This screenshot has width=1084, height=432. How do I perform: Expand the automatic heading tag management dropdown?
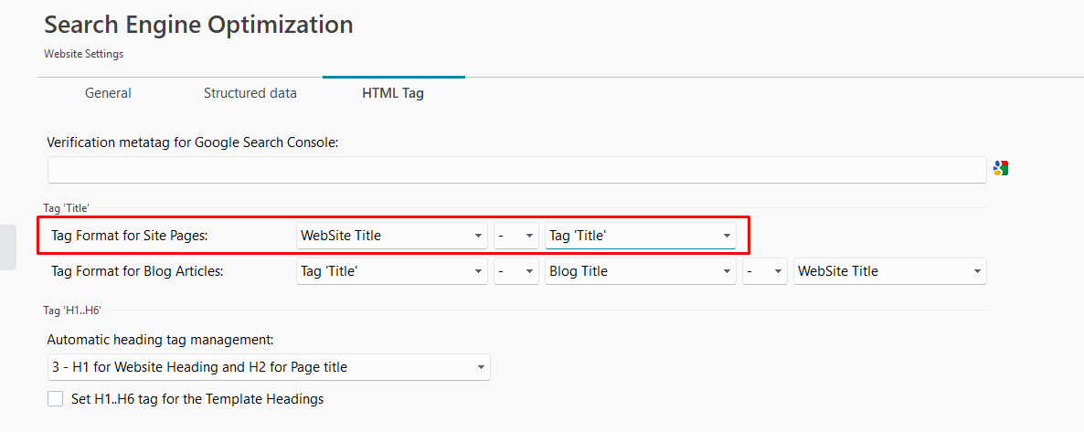tap(269, 367)
